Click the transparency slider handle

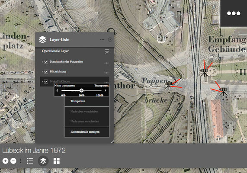(x=81, y=90)
